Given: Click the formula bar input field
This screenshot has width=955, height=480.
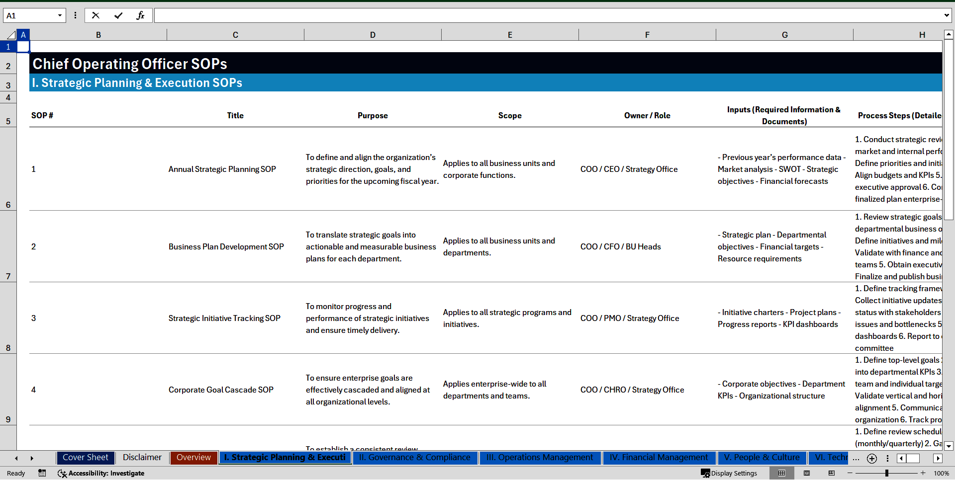Looking at the screenshot, I should 547,15.
